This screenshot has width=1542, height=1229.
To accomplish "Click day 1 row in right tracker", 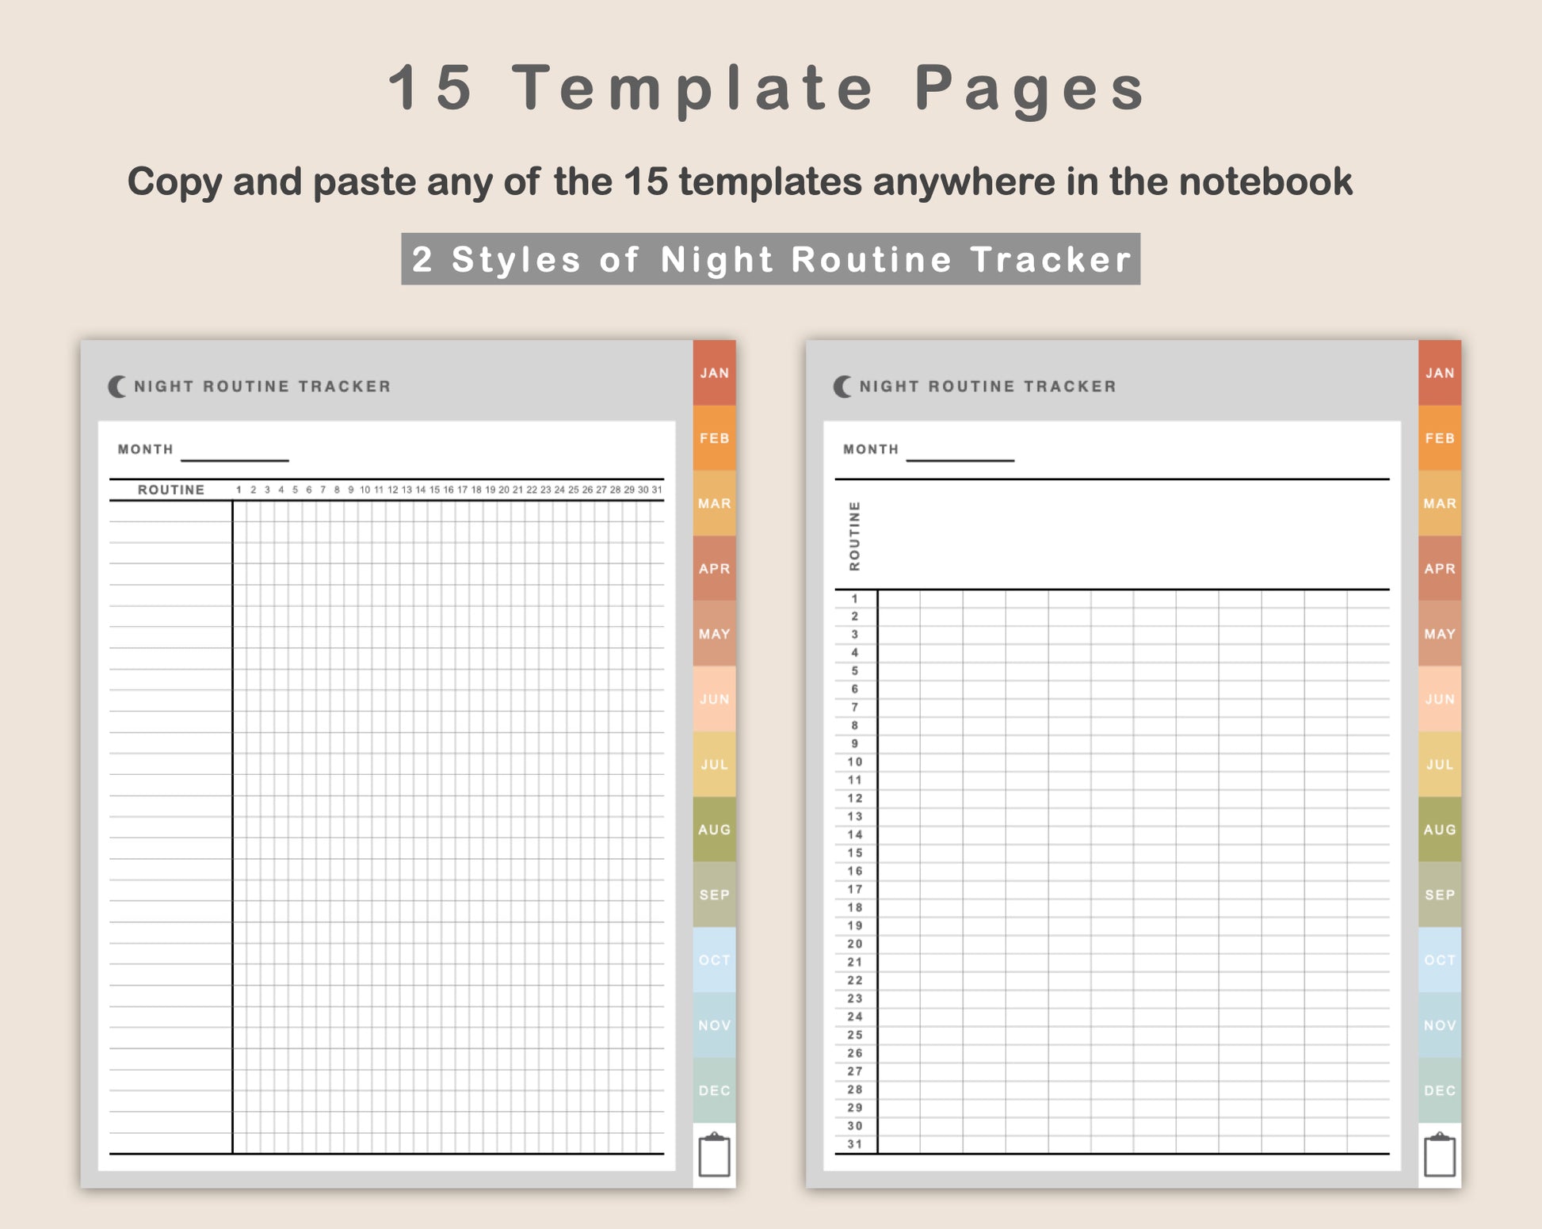I will (x=1113, y=599).
